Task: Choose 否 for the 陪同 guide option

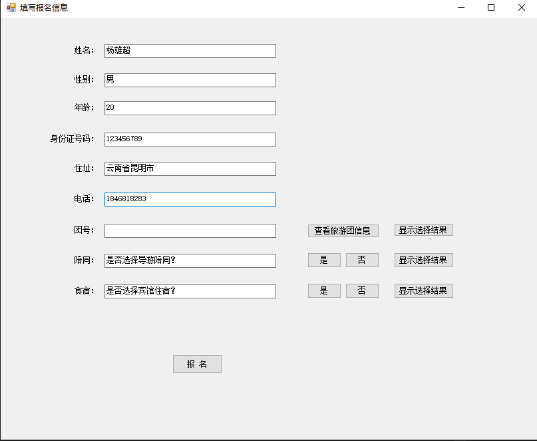Action: (x=362, y=260)
